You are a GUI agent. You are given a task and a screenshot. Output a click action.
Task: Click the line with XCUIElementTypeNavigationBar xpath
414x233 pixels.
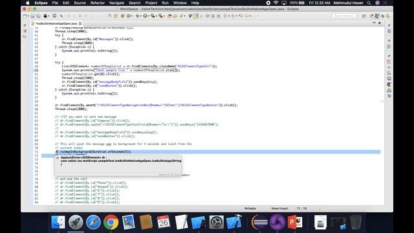tap(146, 105)
